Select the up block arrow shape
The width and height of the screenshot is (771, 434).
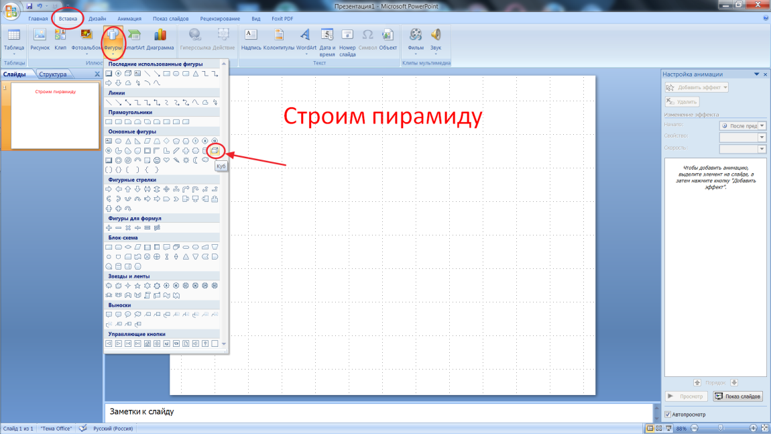pyautogui.click(x=128, y=189)
